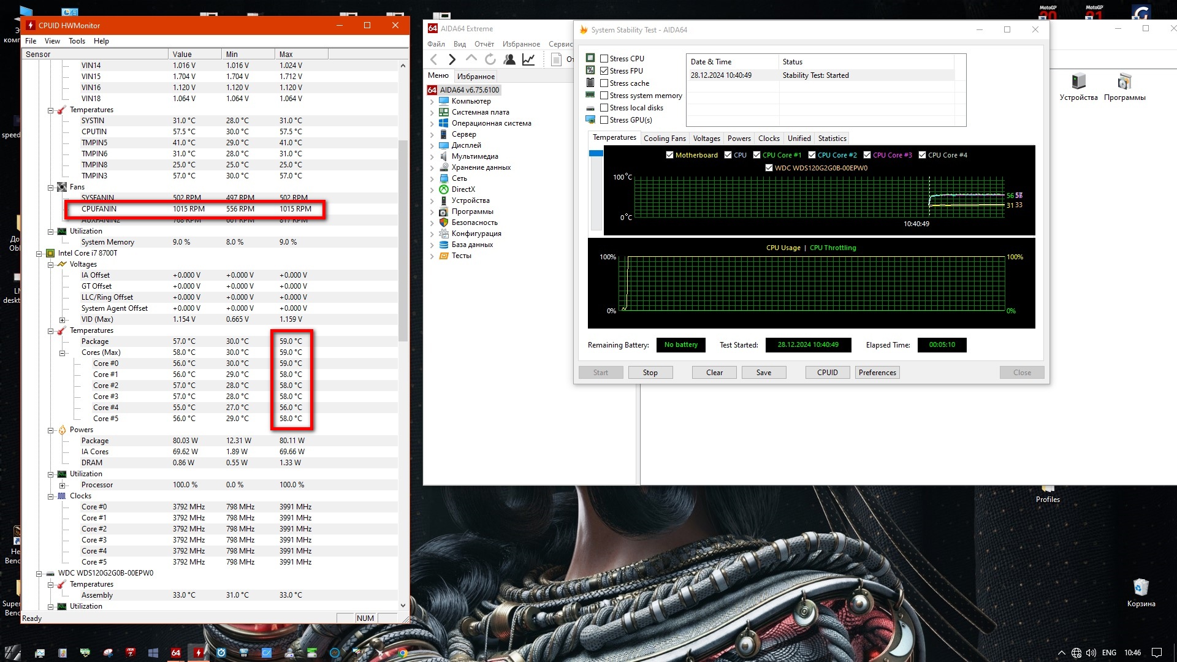Expand the Компьютер tree node
The width and height of the screenshot is (1177, 662).
[432, 102]
